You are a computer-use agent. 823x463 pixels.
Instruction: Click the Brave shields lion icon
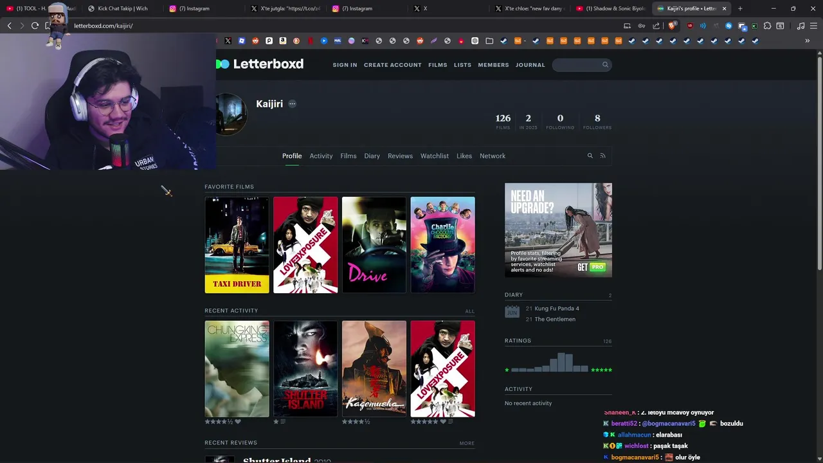pyautogui.click(x=673, y=26)
